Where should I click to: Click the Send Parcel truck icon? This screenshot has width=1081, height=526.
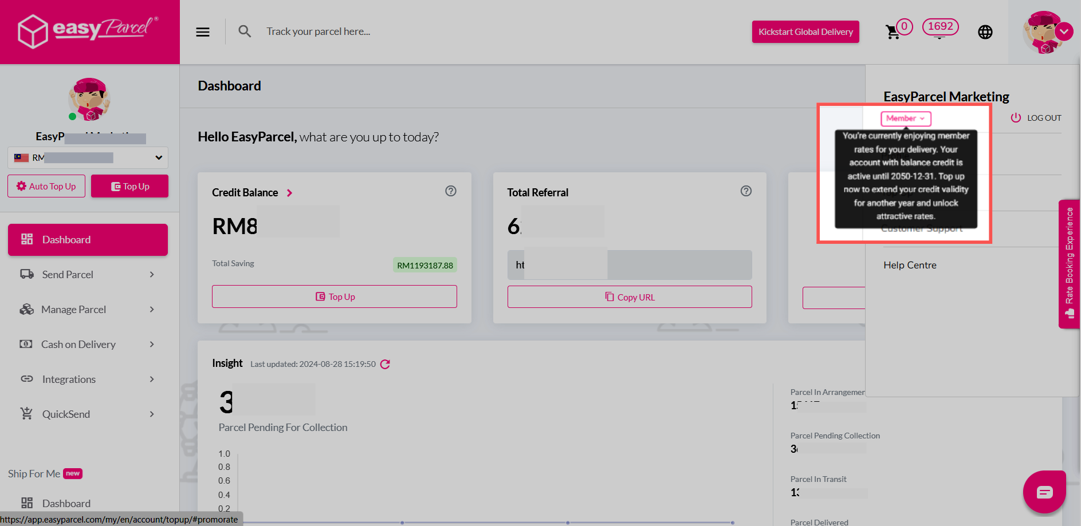[x=27, y=274]
